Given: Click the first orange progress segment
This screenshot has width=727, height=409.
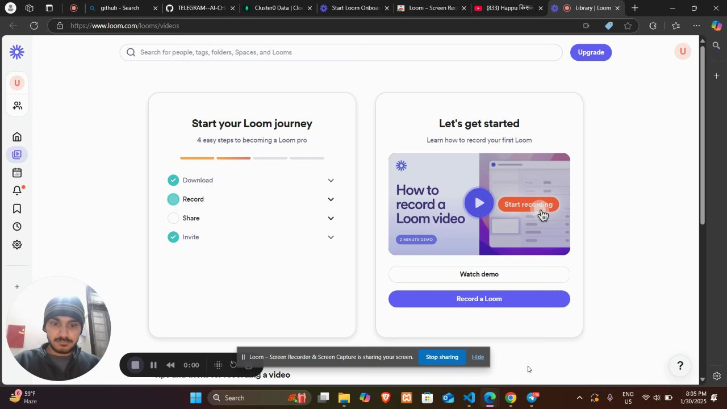Looking at the screenshot, I should [197, 158].
